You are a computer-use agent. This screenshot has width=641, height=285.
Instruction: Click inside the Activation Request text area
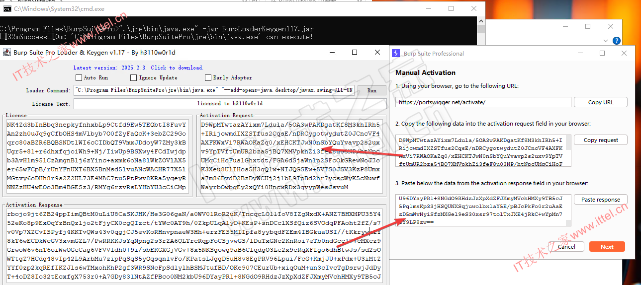pos(291,156)
